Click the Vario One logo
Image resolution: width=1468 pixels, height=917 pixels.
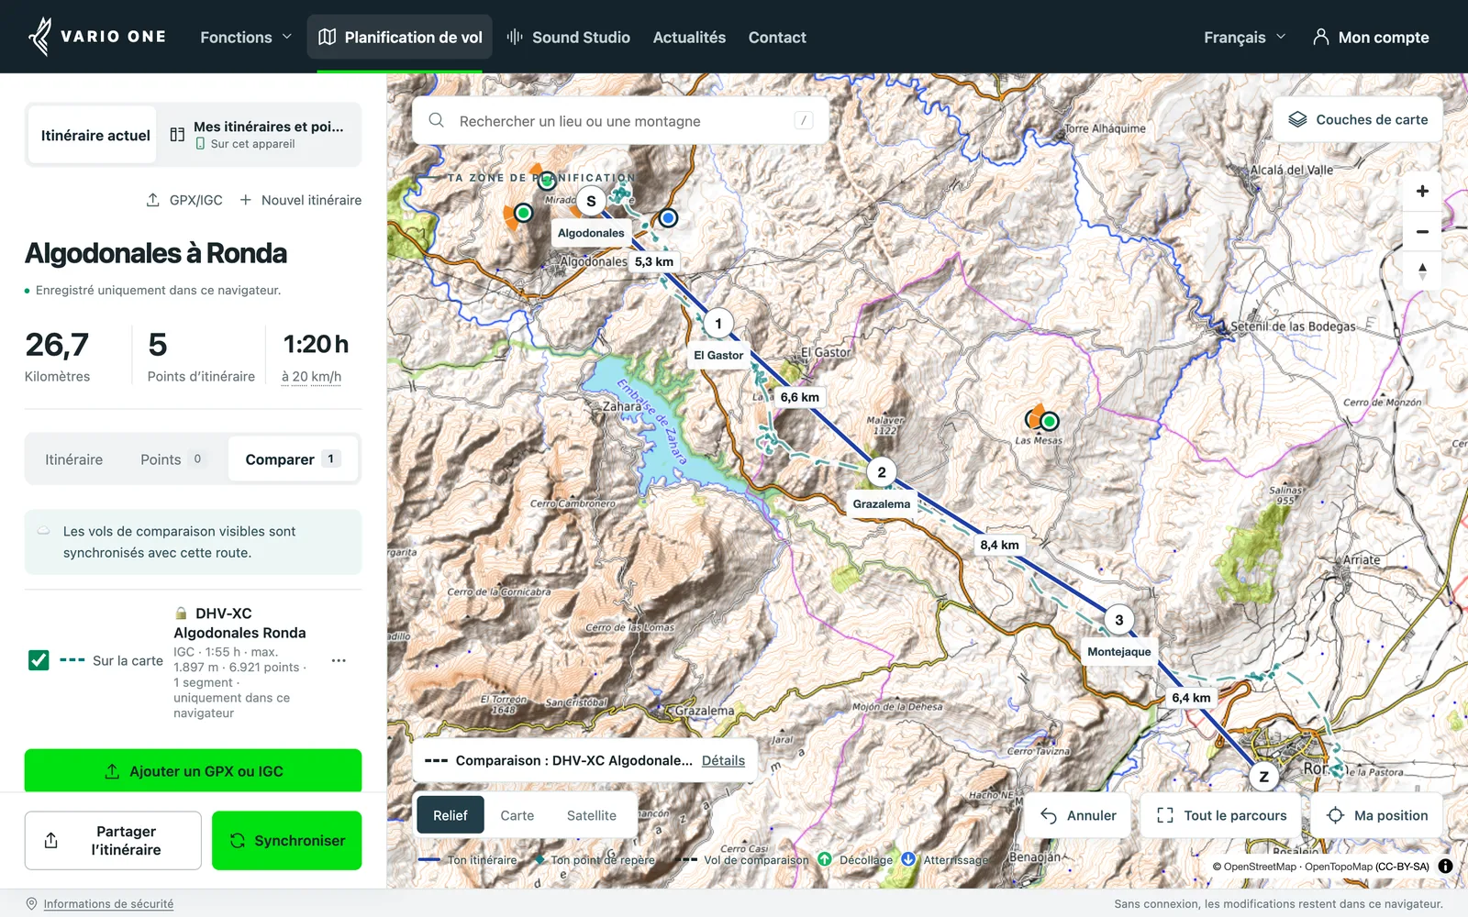tap(97, 37)
